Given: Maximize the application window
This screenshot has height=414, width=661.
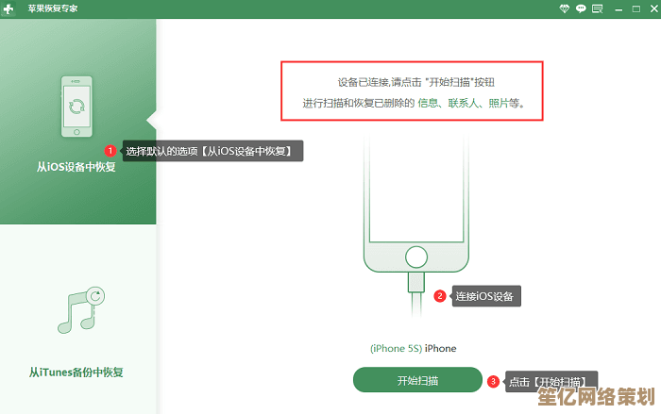Looking at the screenshot, I should click(636, 8).
